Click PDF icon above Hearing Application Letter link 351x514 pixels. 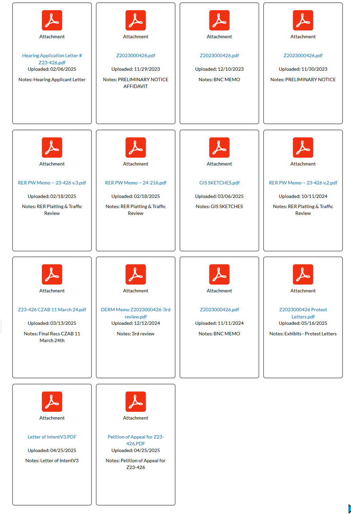52,20
